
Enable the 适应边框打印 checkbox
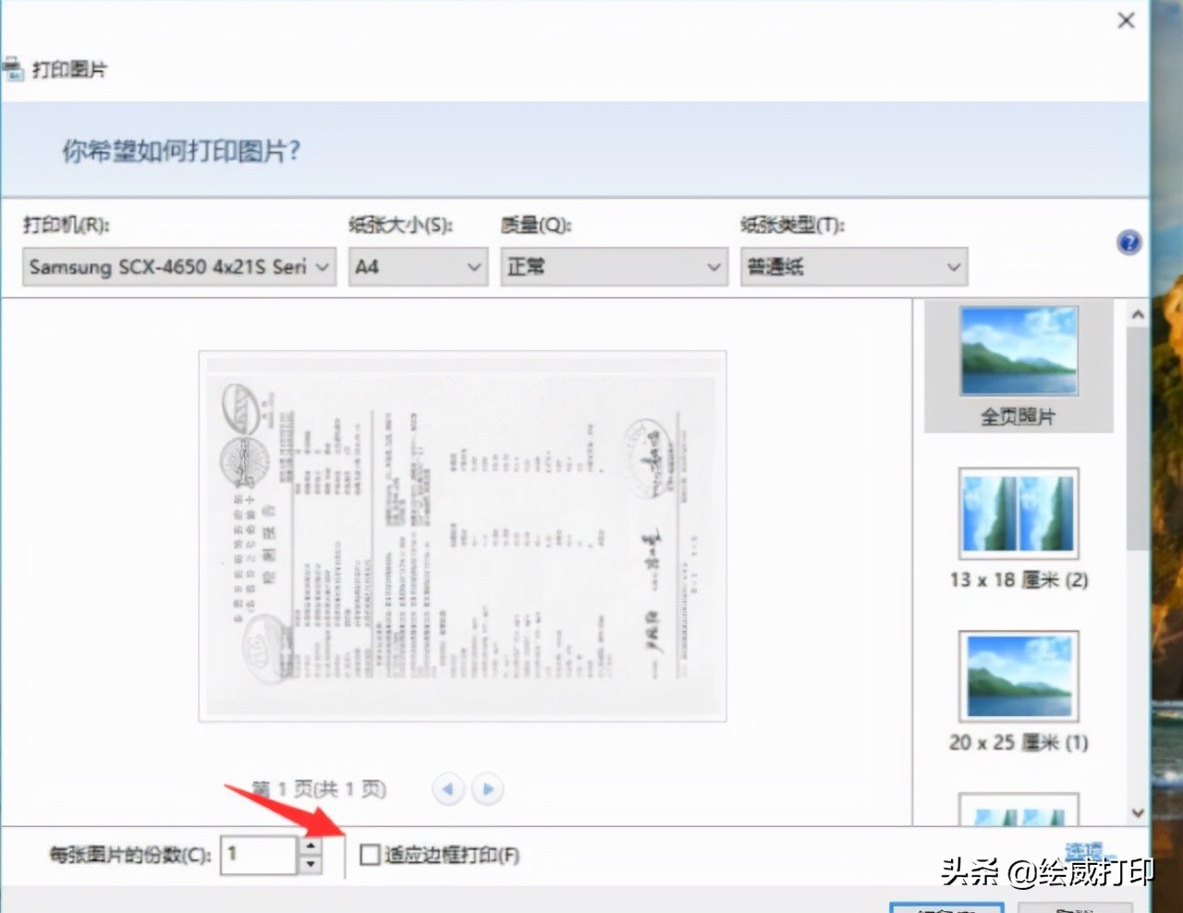coord(369,855)
